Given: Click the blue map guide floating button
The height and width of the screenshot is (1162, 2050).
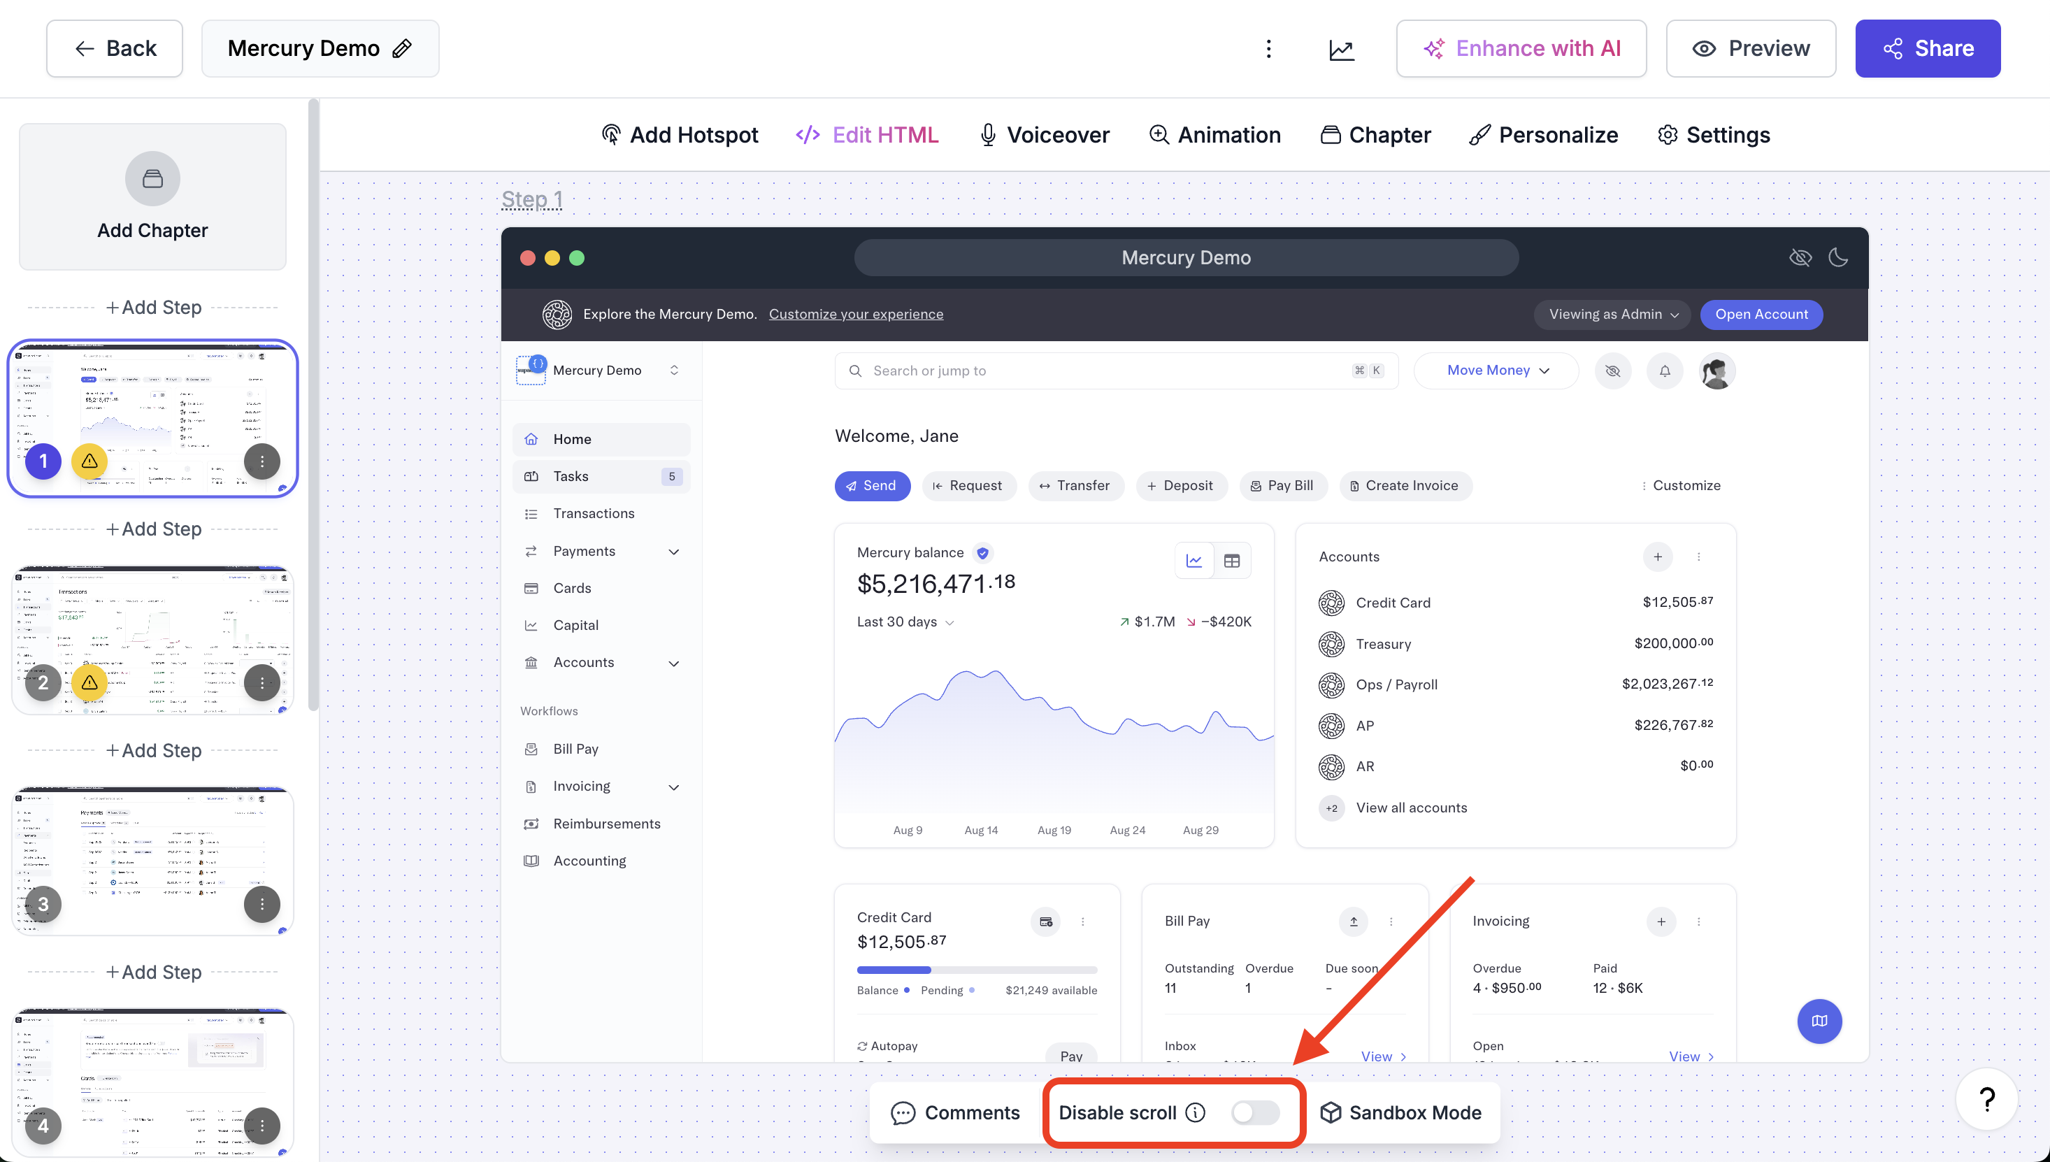Looking at the screenshot, I should [1819, 1021].
